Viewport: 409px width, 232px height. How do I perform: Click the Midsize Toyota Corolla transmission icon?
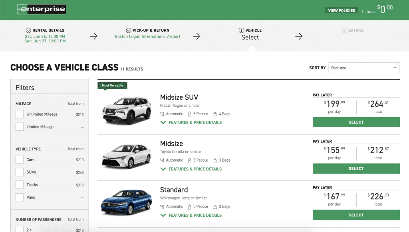[162, 160]
